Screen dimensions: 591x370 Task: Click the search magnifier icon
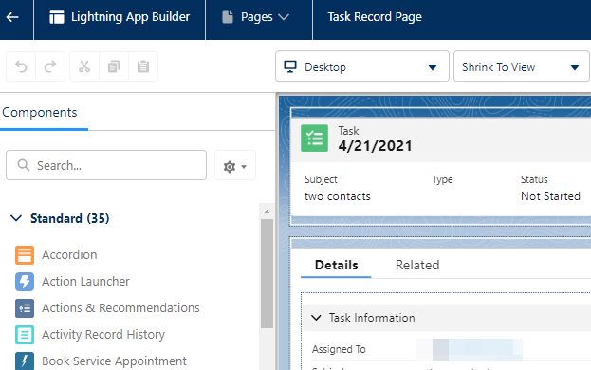pos(24,165)
